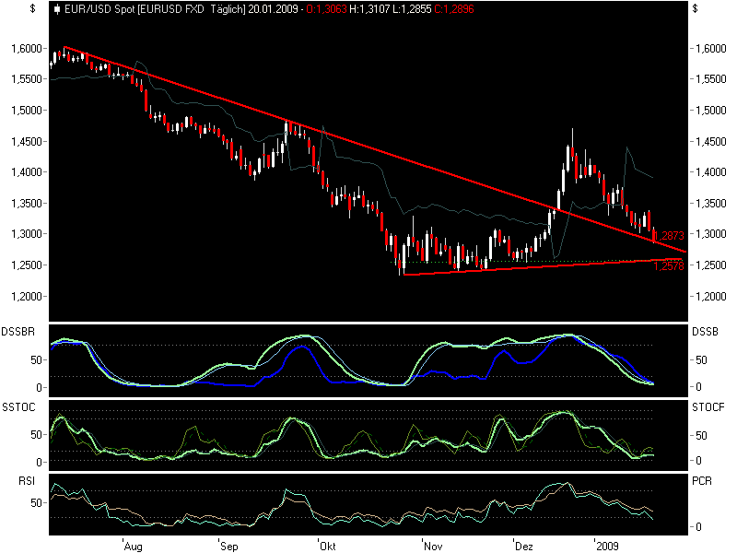Click the 1,3500 label on the right axis
Screen dimensions: 737x553
[x=711, y=204]
